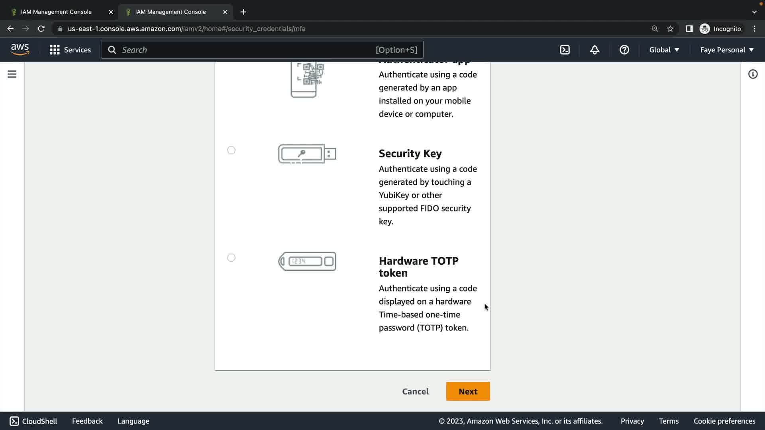765x430 pixels.
Task: Click the CloudShell icon in the footer
Action: pos(14,421)
